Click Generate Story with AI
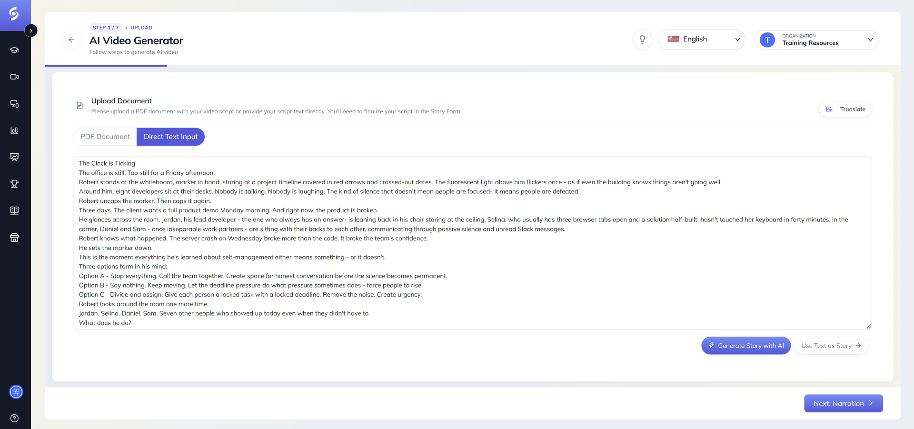This screenshot has width=914, height=429. pos(746,346)
